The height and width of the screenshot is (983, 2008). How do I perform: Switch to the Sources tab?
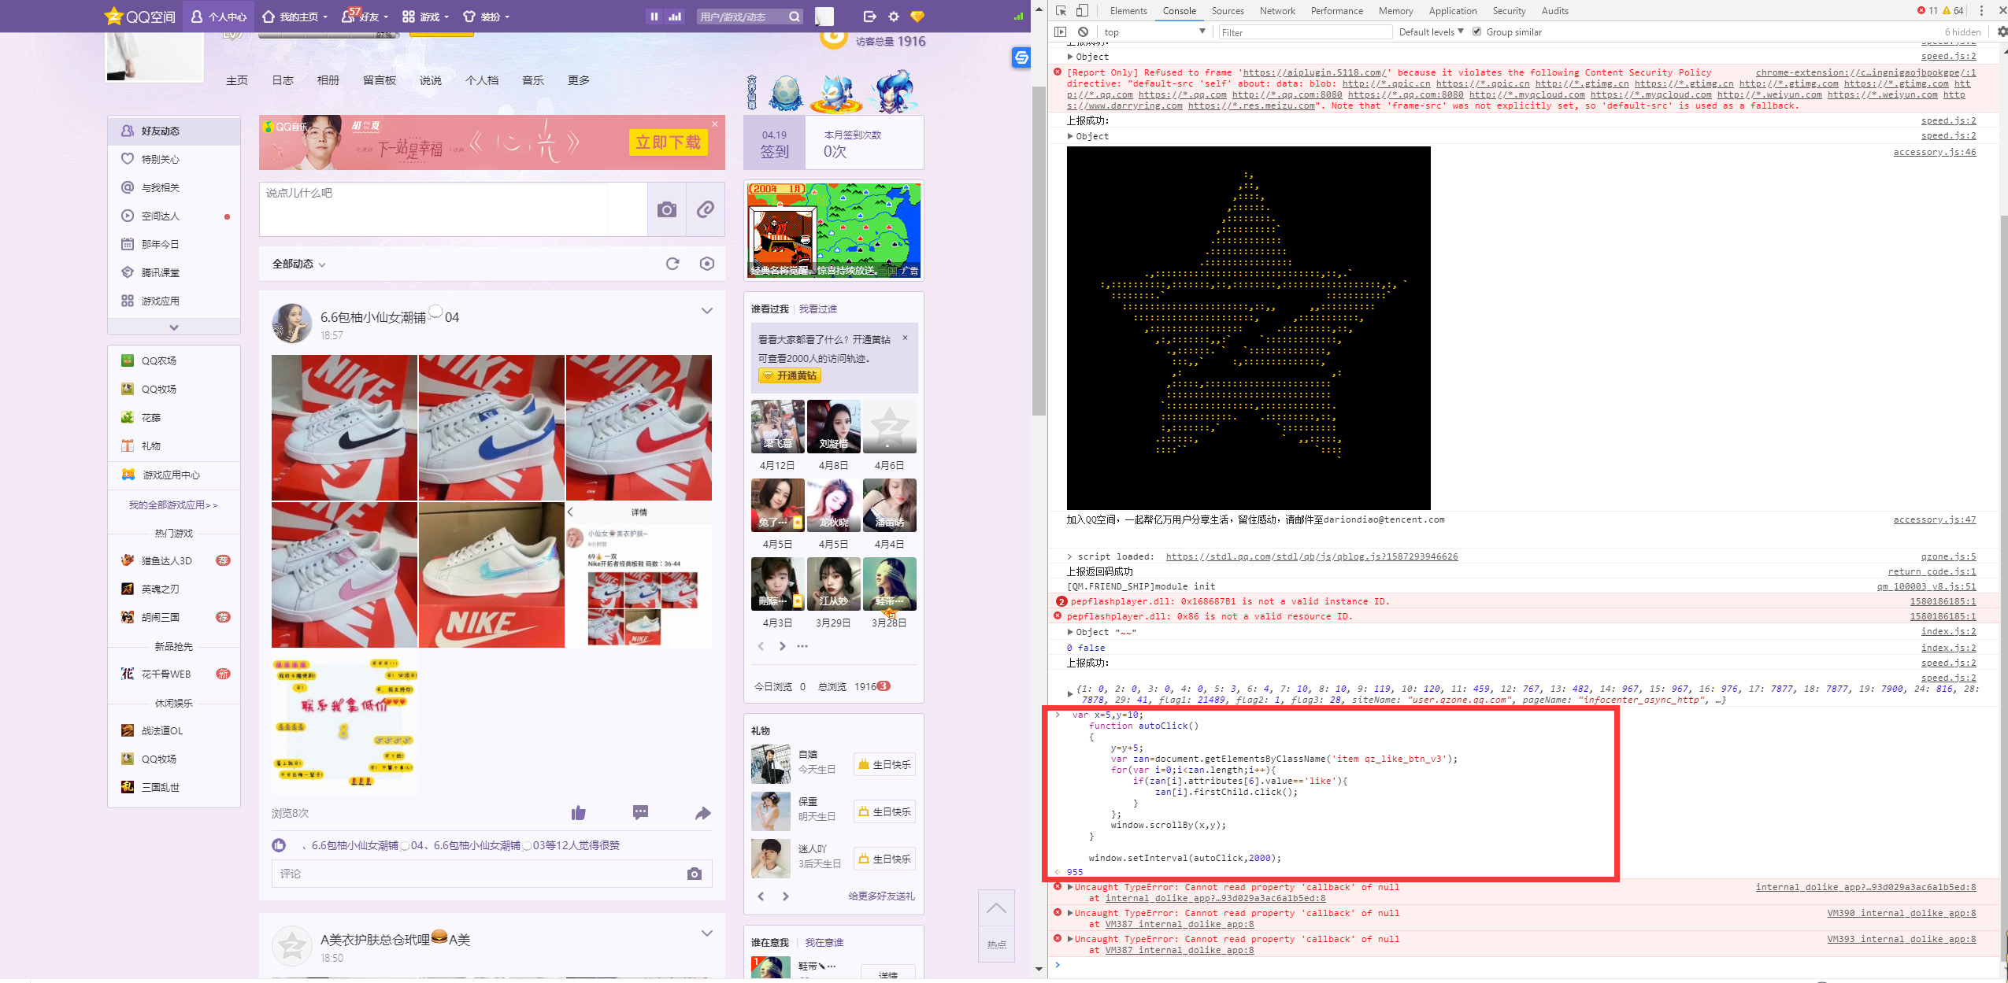1228,10
